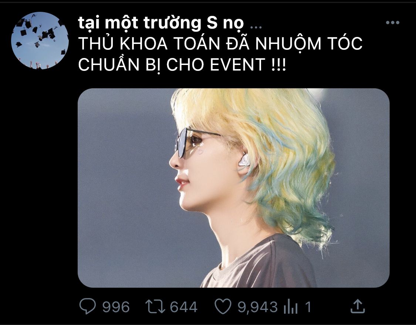View replies by clicking count 996

116,307
